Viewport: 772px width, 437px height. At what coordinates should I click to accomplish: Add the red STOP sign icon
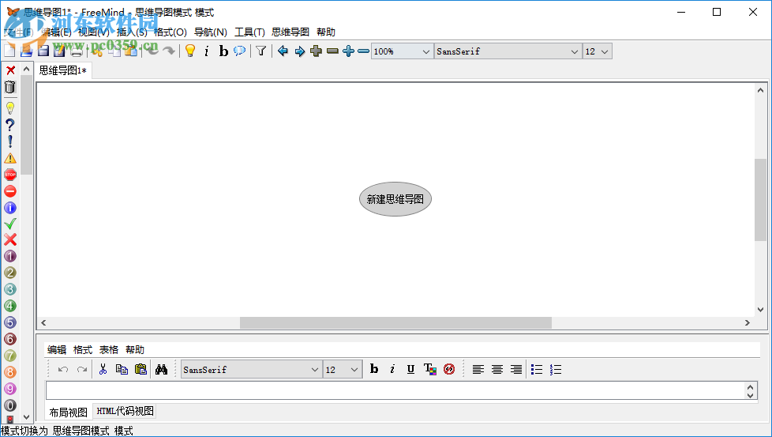10,175
